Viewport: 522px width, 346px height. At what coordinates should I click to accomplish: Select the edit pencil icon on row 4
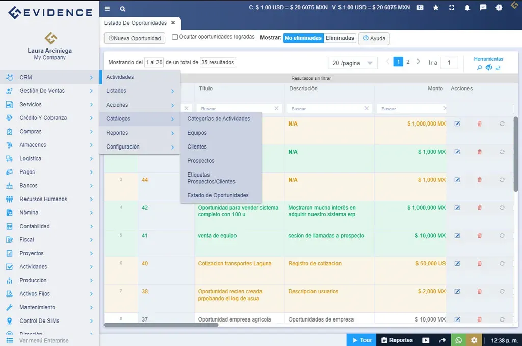pos(457,208)
